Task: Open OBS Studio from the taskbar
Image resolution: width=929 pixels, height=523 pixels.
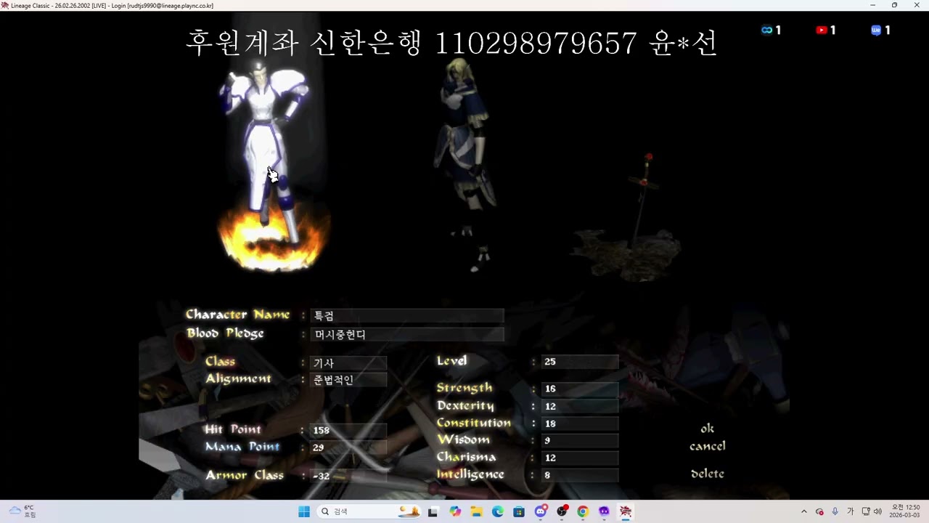Action: pos(562,511)
